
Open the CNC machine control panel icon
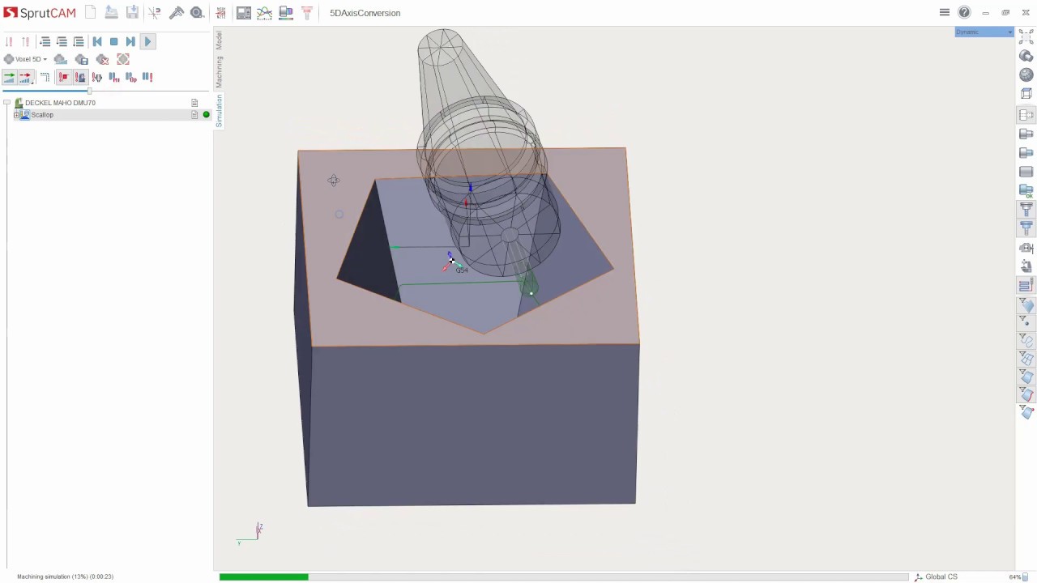click(243, 13)
